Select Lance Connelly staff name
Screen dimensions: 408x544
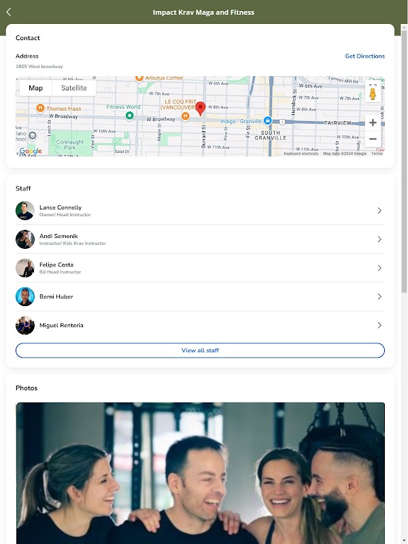click(61, 207)
